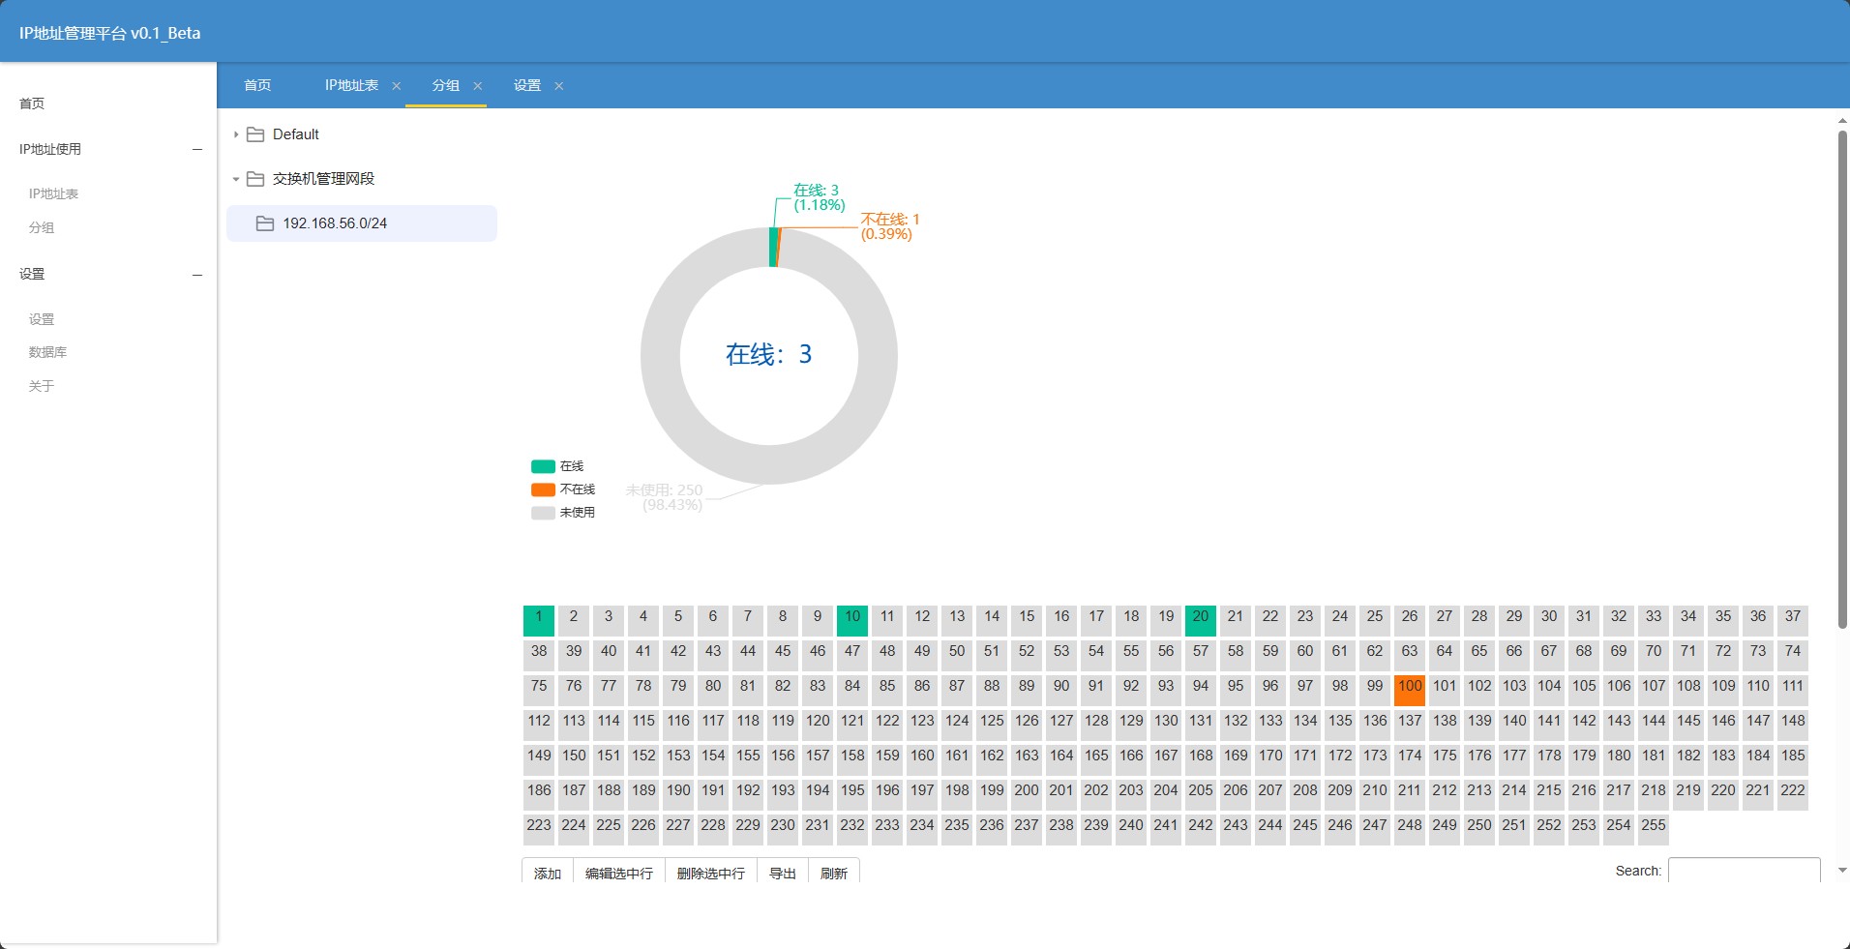This screenshot has width=1850, height=949.
Task: Toggle the 在线 legend entry in chart
Action: pyautogui.click(x=557, y=466)
